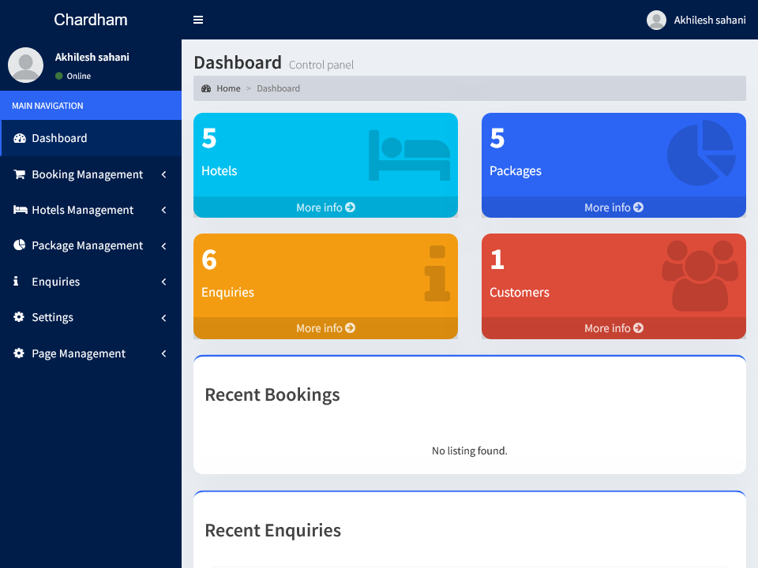Toggle the sidebar with the hamburger icon
Viewport: 758px width, 568px height.
pos(198,20)
